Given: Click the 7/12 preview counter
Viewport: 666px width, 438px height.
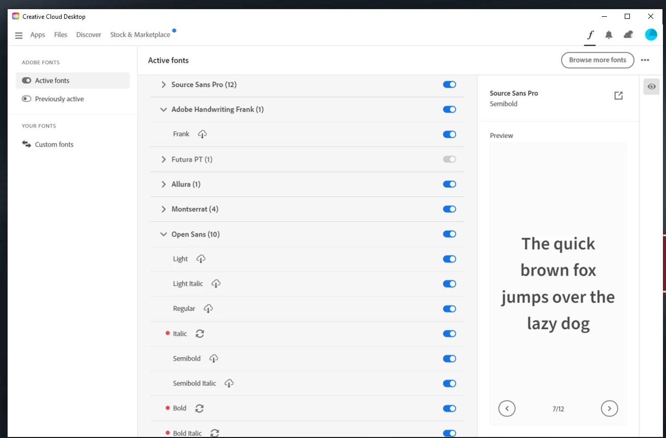Looking at the screenshot, I should point(558,409).
